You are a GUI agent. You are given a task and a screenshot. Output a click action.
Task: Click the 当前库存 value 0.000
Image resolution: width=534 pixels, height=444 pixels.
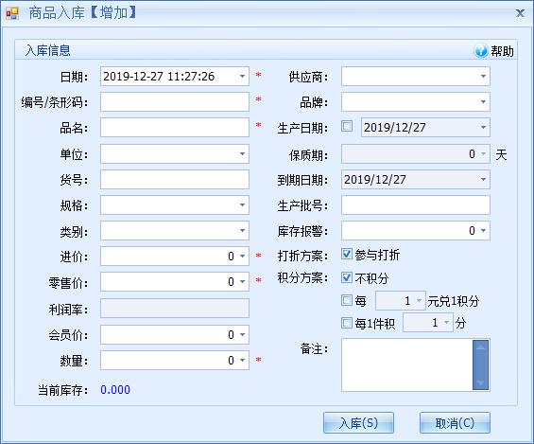pos(115,390)
